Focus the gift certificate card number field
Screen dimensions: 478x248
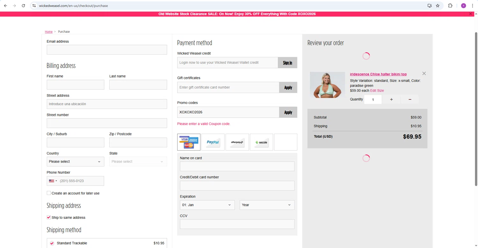(228, 87)
